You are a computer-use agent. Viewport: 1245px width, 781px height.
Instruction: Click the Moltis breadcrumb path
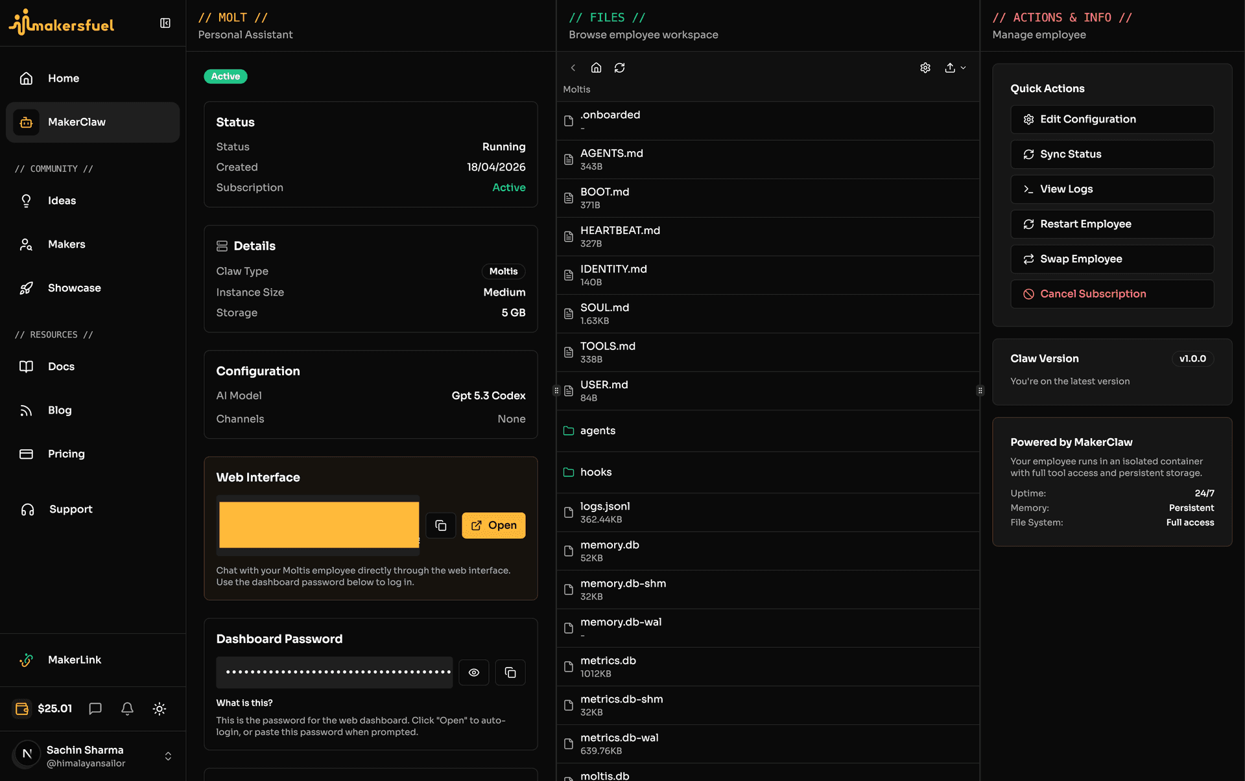pos(576,89)
